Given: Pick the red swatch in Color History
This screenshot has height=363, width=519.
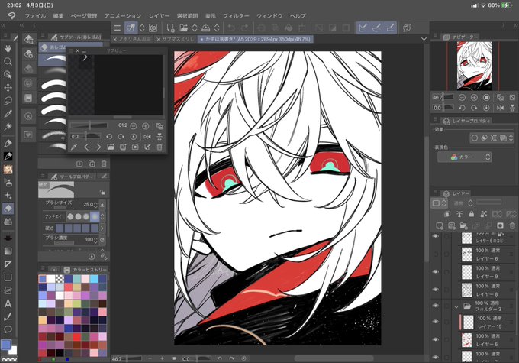Looking at the screenshot, I should pos(77,337).
